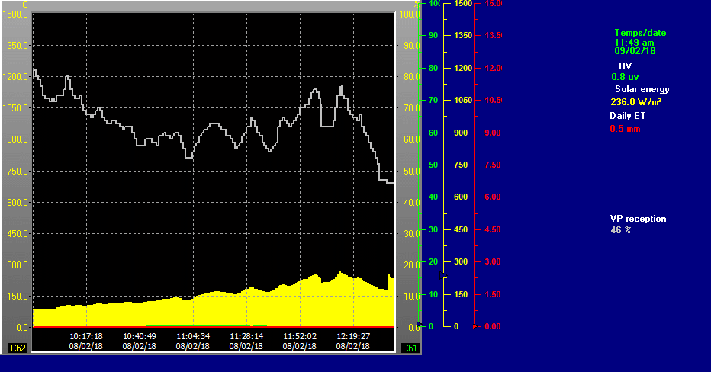711x372 pixels.
Task: Click the 11:49 am time readout
Action: click(x=634, y=43)
